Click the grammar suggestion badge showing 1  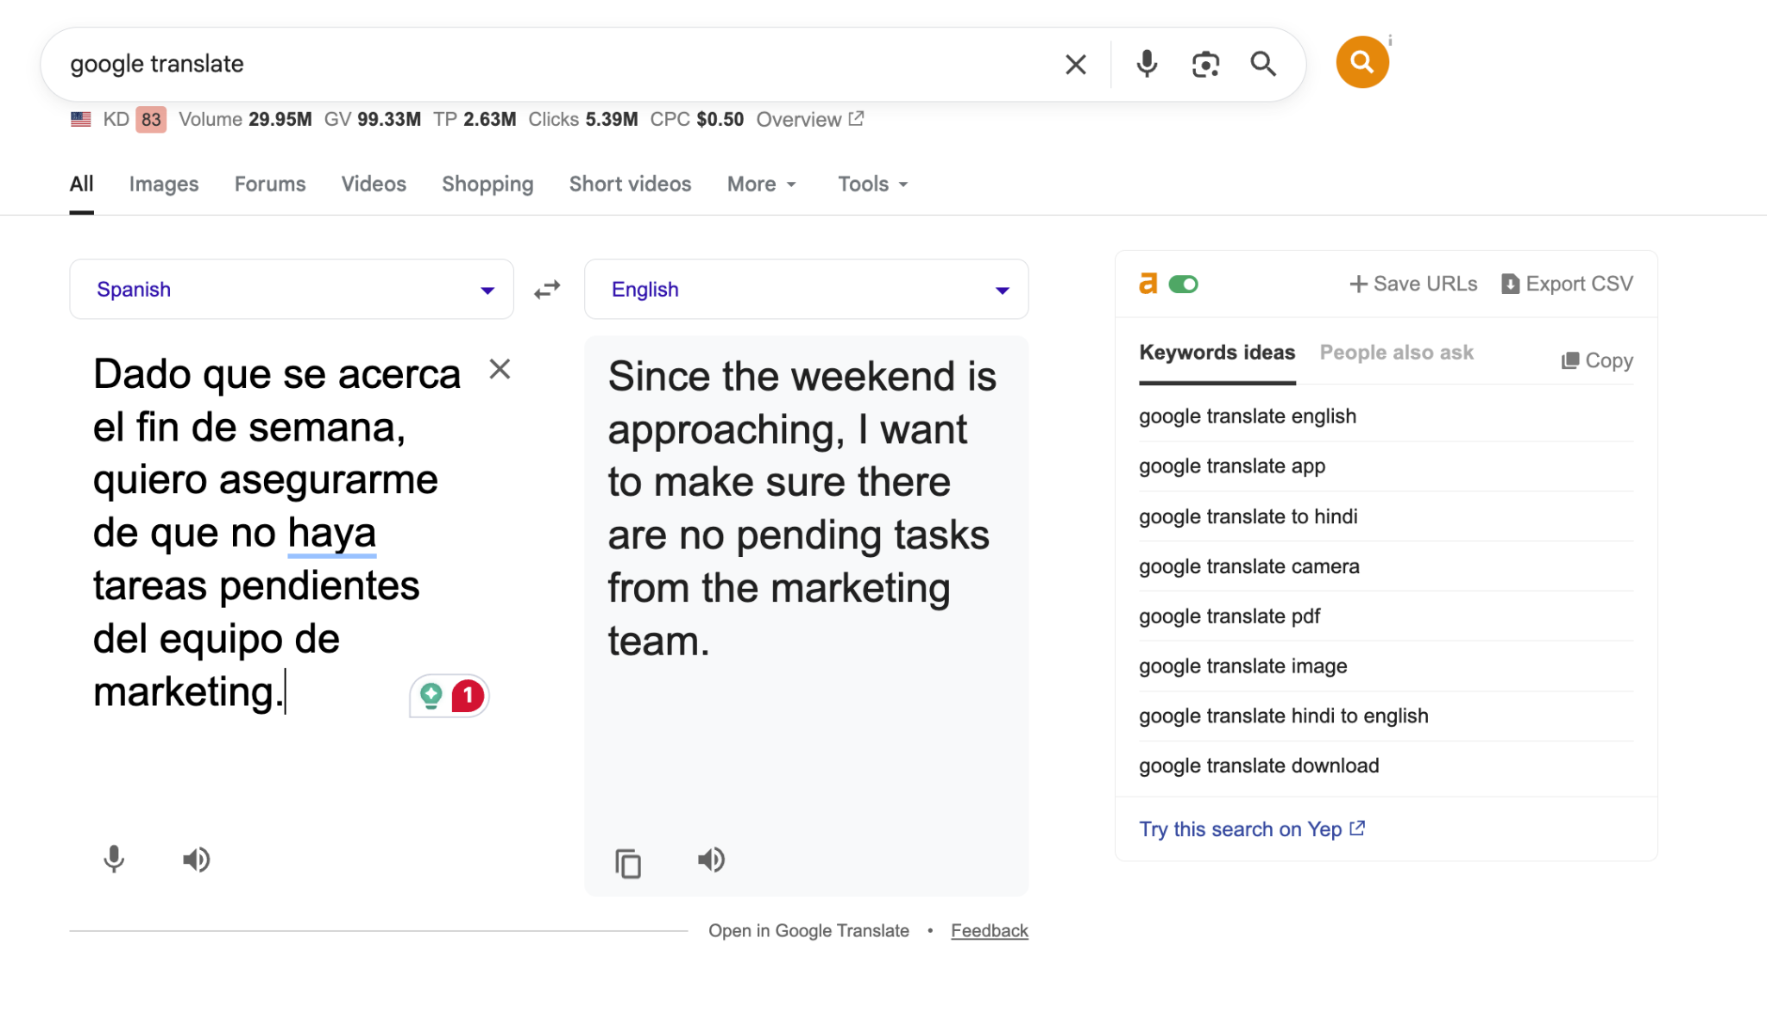(x=467, y=696)
